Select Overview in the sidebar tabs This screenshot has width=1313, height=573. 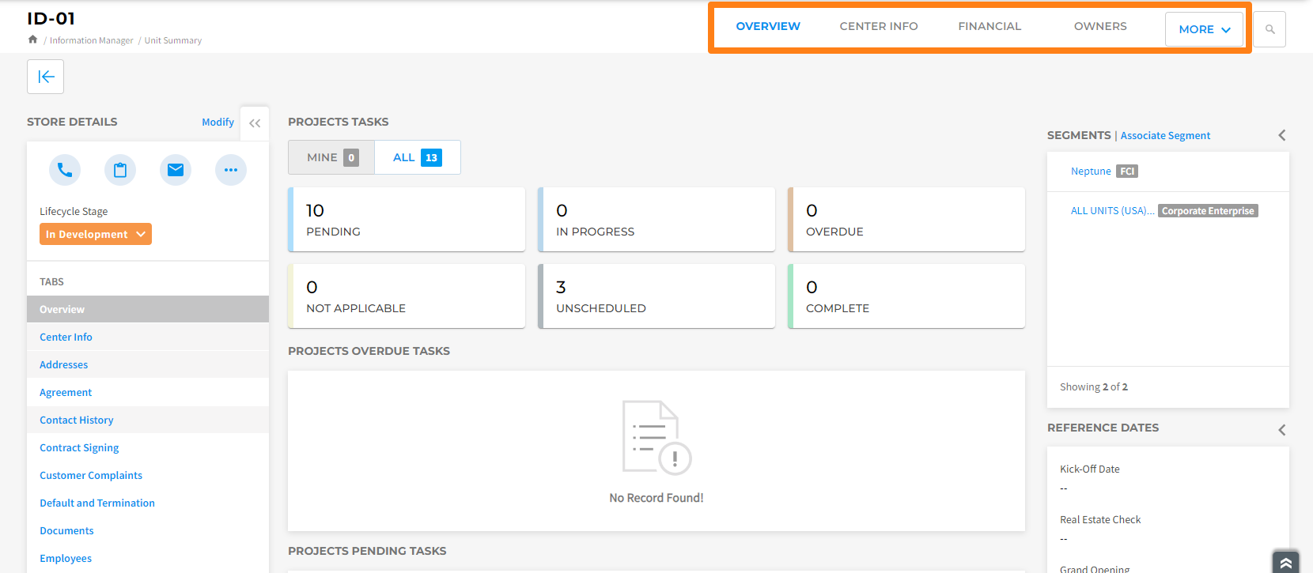(x=148, y=309)
